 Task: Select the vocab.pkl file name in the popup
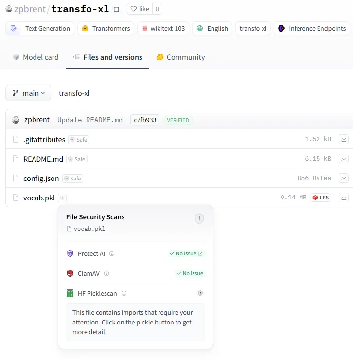click(x=89, y=229)
